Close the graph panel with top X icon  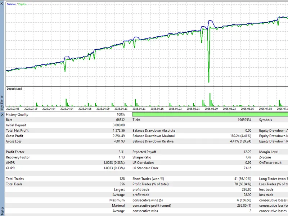[x=2, y=3]
